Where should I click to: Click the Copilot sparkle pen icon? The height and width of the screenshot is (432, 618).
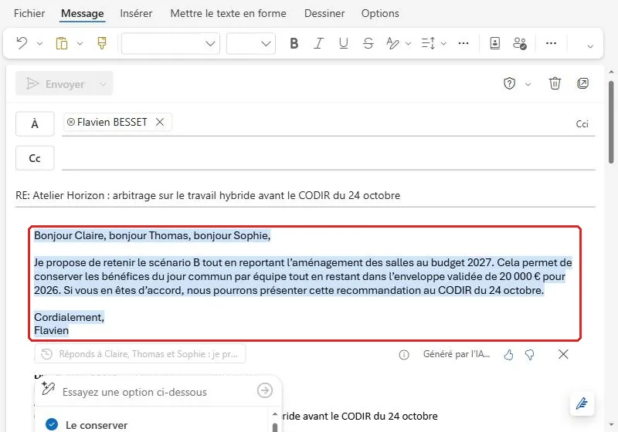(x=48, y=389)
